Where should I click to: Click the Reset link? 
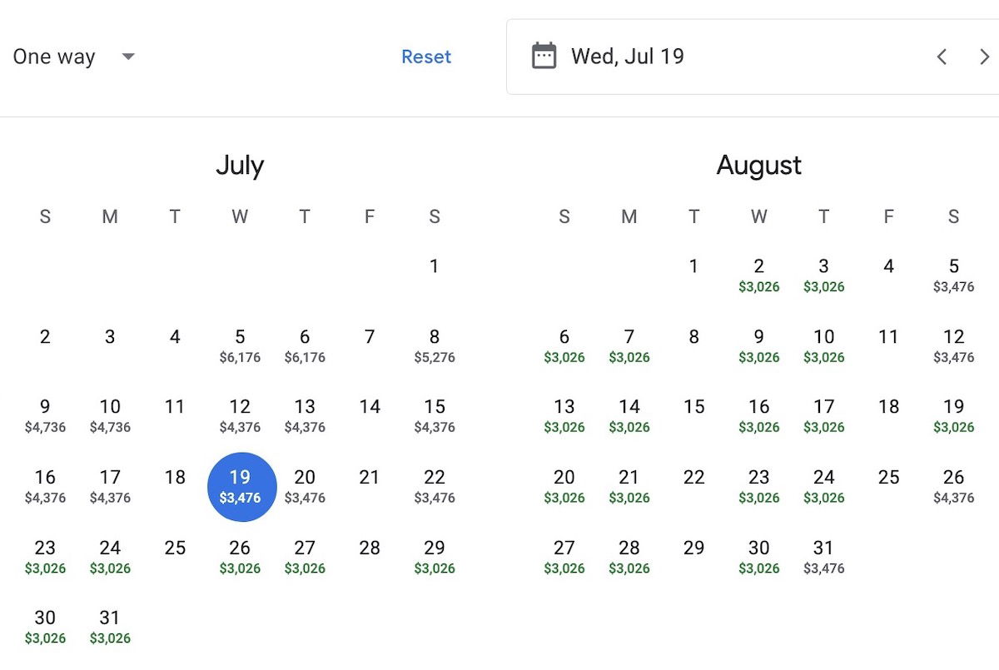coord(426,57)
